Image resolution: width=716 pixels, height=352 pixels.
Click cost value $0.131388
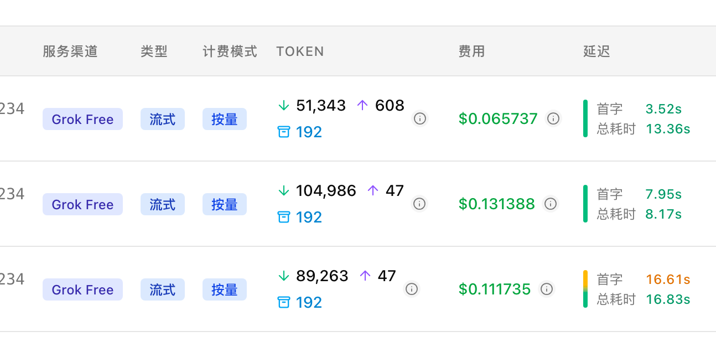coord(497,204)
